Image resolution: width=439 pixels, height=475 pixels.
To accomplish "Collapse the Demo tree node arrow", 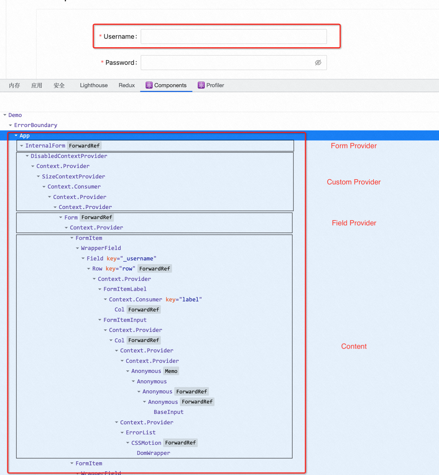I will tap(5, 115).
